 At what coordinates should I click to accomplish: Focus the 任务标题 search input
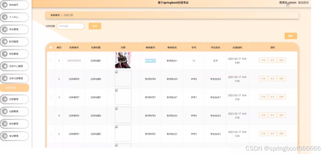point(70,26)
